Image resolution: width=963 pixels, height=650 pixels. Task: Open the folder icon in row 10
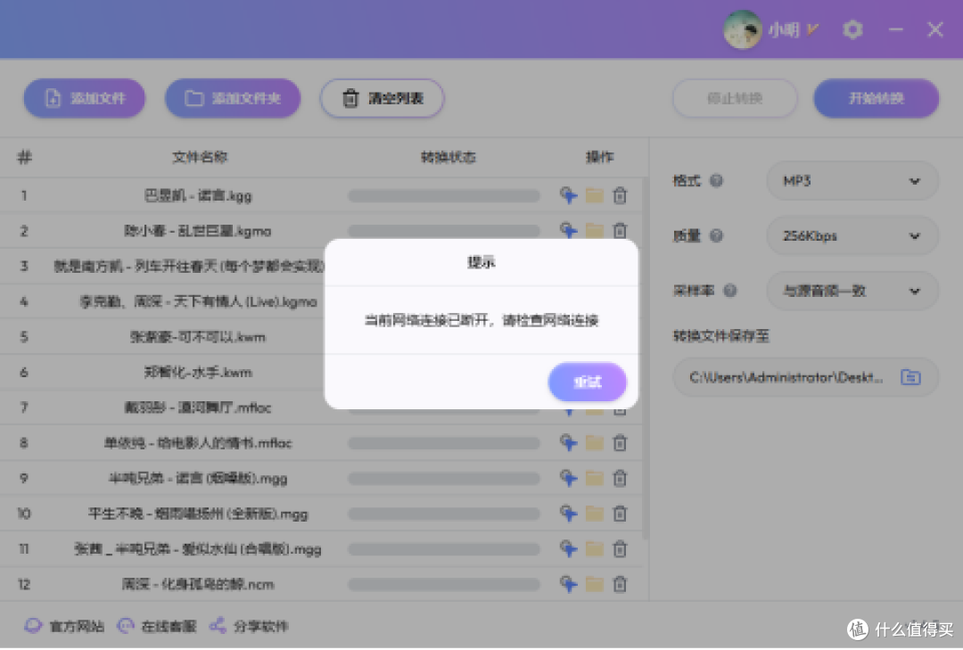(595, 514)
